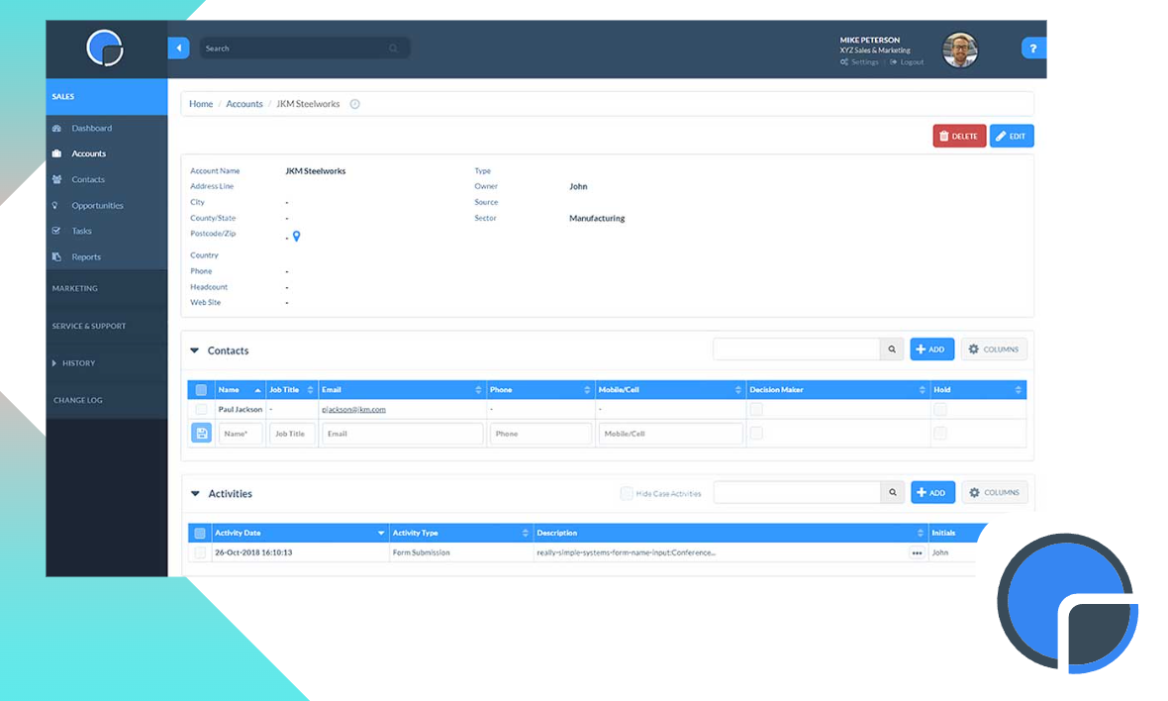Sort activities by Description column

tap(730, 533)
